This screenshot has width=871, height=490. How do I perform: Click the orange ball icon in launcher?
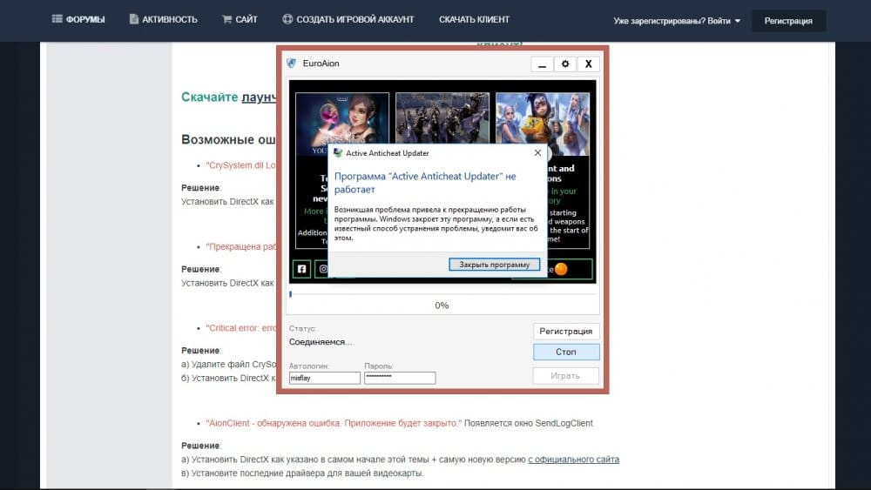[x=561, y=269]
